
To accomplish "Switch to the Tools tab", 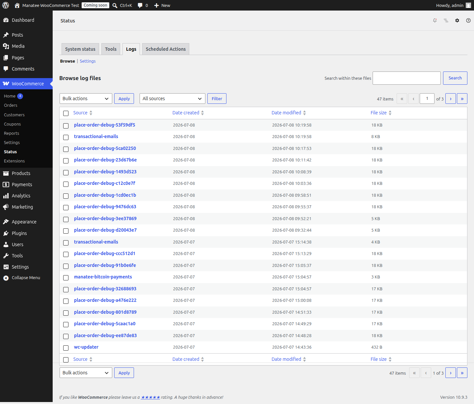I will click(111, 49).
